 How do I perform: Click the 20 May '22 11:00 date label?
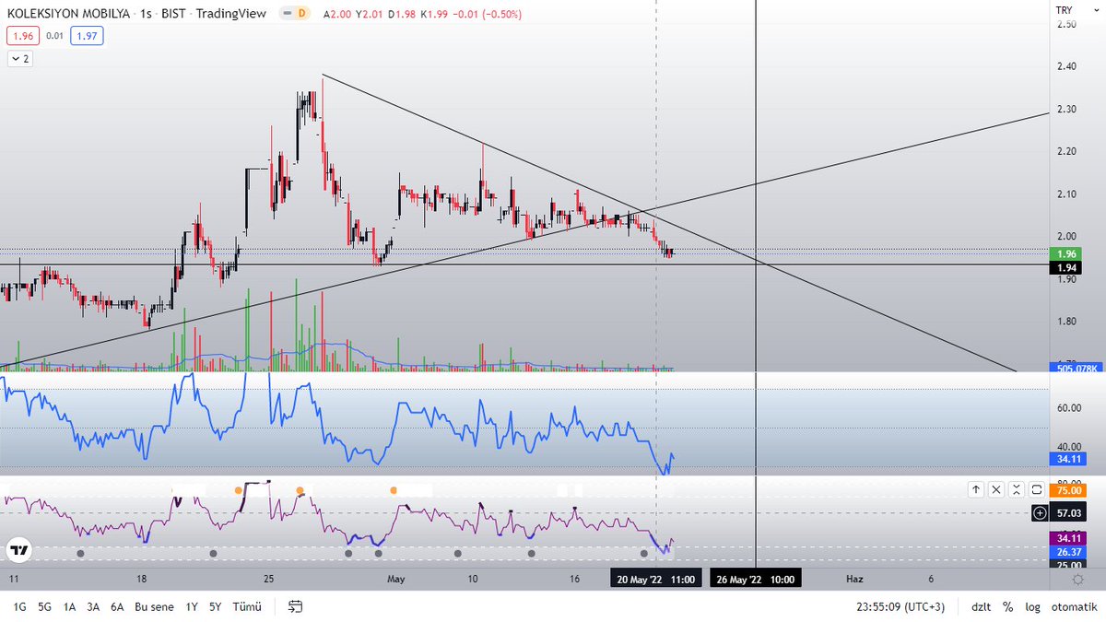[x=656, y=580]
